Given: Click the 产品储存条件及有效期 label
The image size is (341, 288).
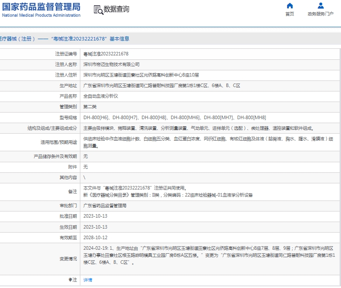Looking at the screenshot, I should point(55,157).
